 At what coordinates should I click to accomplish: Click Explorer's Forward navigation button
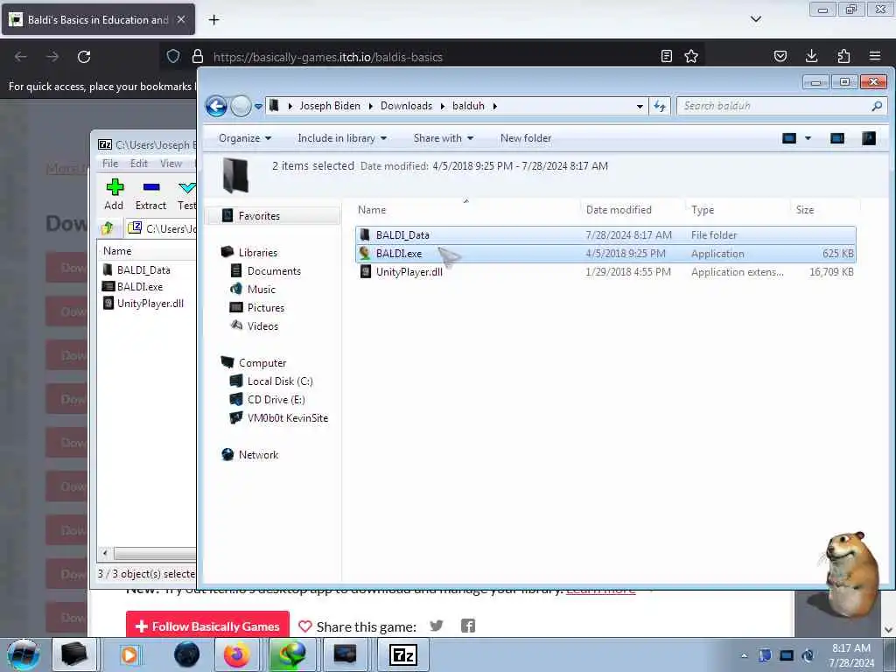(x=241, y=106)
